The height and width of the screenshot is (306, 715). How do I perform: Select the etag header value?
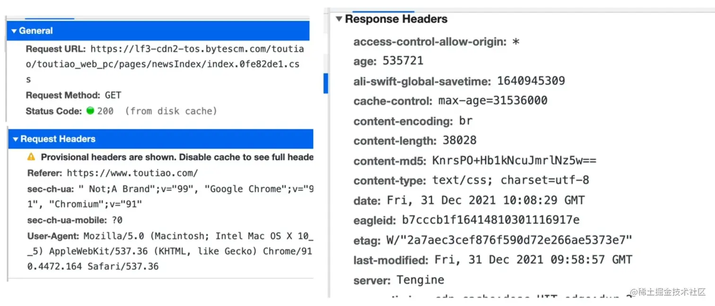pyautogui.click(x=509, y=240)
